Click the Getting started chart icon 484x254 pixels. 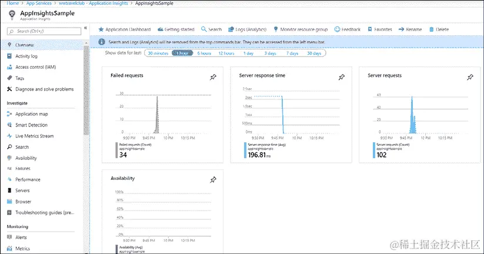160,29
